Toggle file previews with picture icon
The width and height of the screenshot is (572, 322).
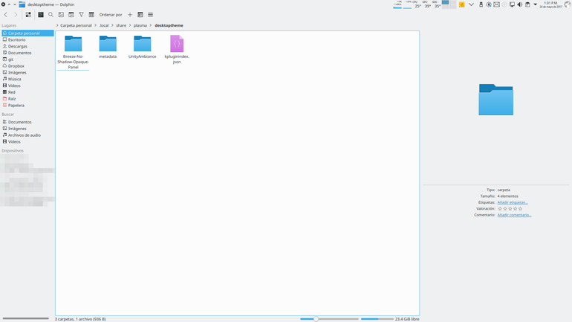click(x=61, y=15)
